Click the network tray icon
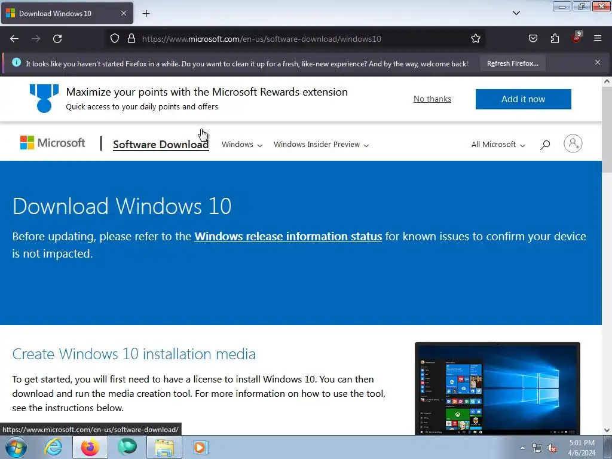612x459 pixels. [537, 448]
